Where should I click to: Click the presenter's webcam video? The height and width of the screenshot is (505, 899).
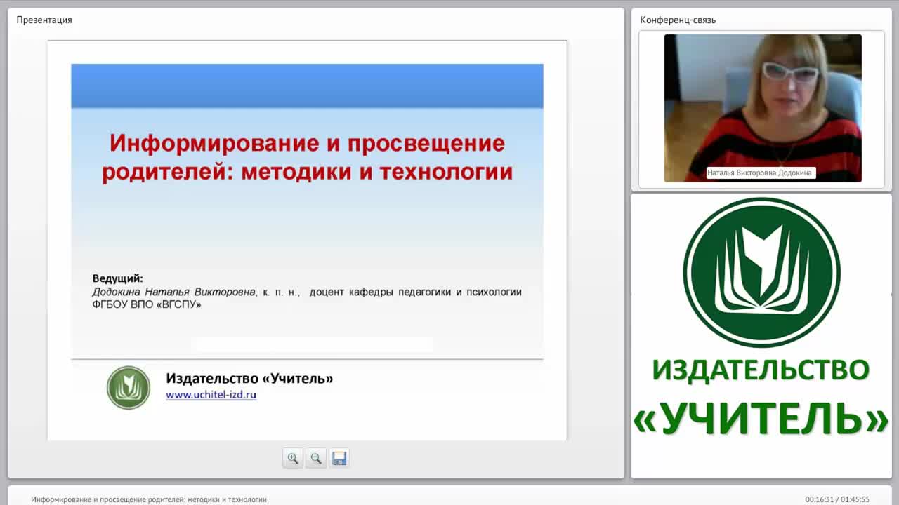(x=763, y=108)
